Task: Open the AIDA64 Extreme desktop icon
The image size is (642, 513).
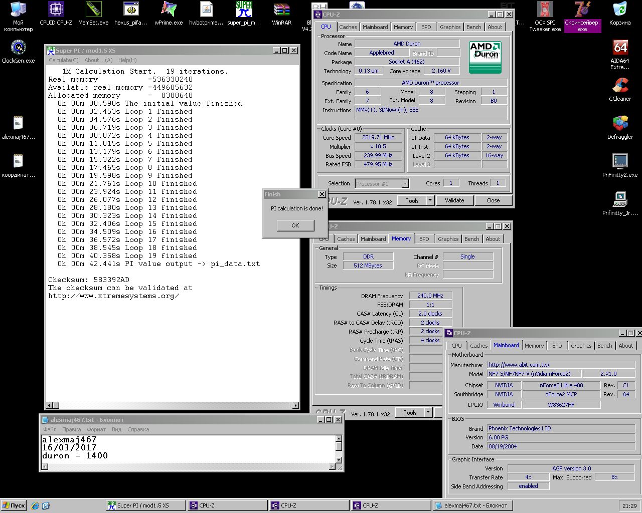Action: click(x=620, y=55)
